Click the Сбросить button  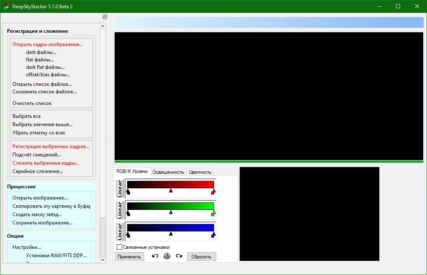click(x=202, y=257)
